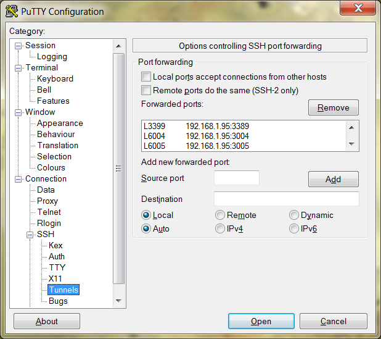Close the PuTTY Configuration window
381x339 pixels.
click(358, 8)
